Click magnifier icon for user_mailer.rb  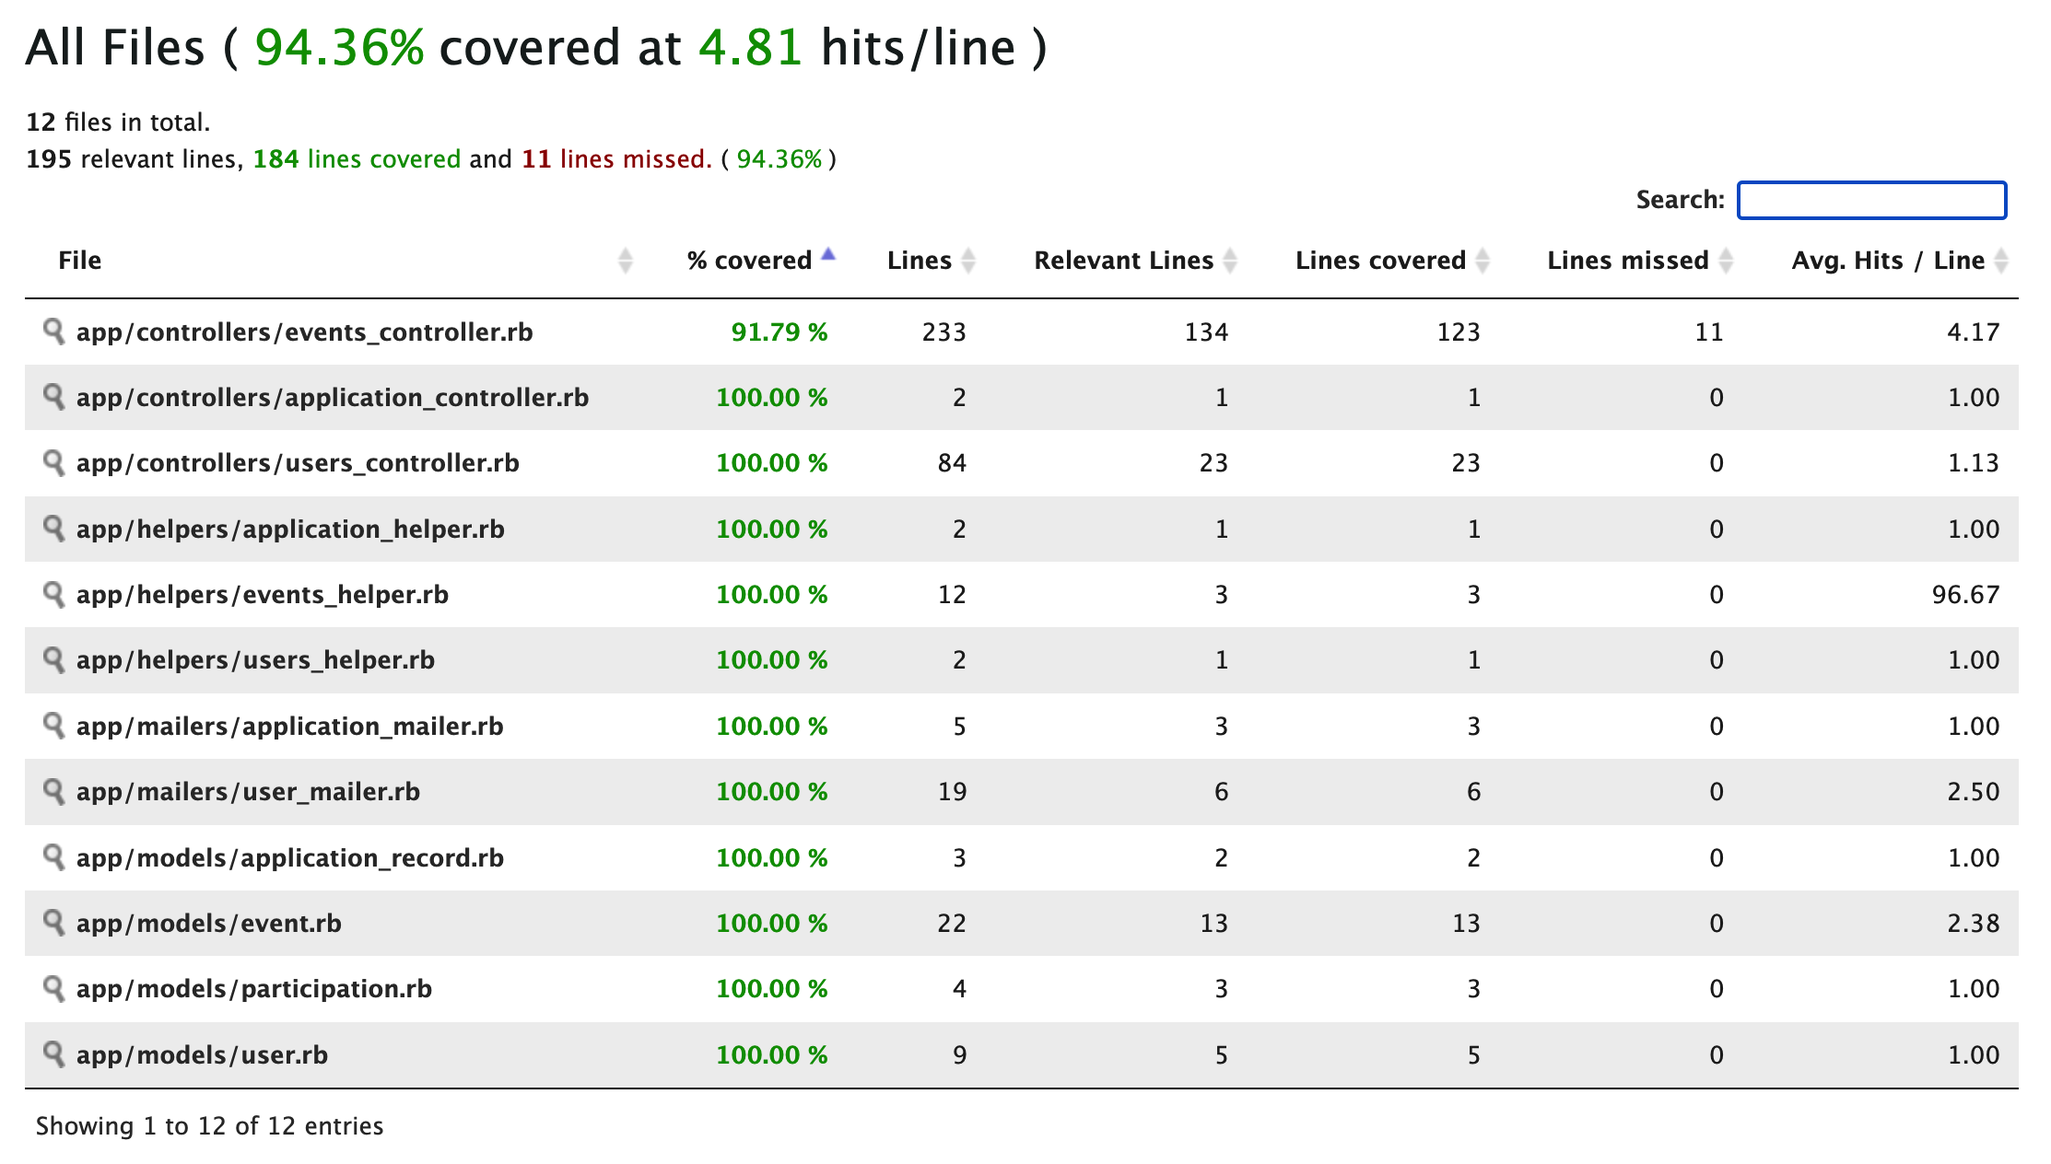click(54, 791)
